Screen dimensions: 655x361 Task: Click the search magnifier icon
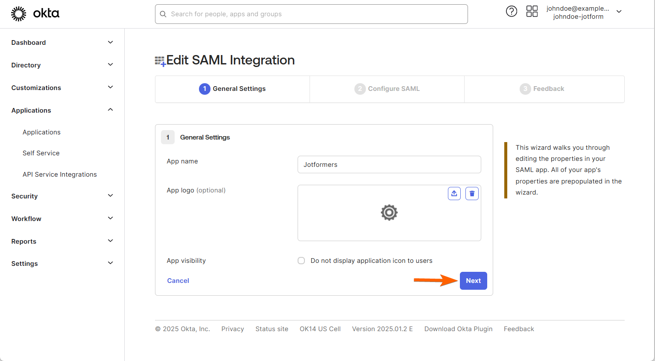point(163,14)
